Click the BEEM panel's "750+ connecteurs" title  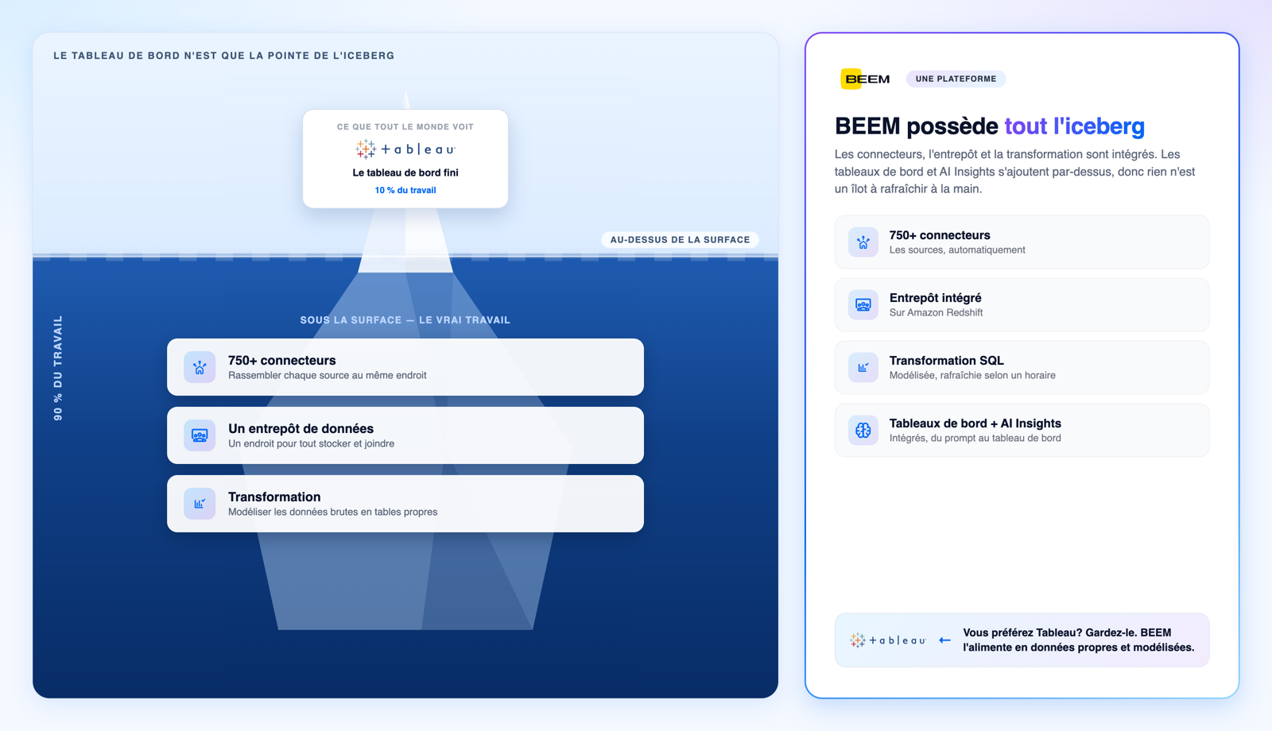point(940,235)
